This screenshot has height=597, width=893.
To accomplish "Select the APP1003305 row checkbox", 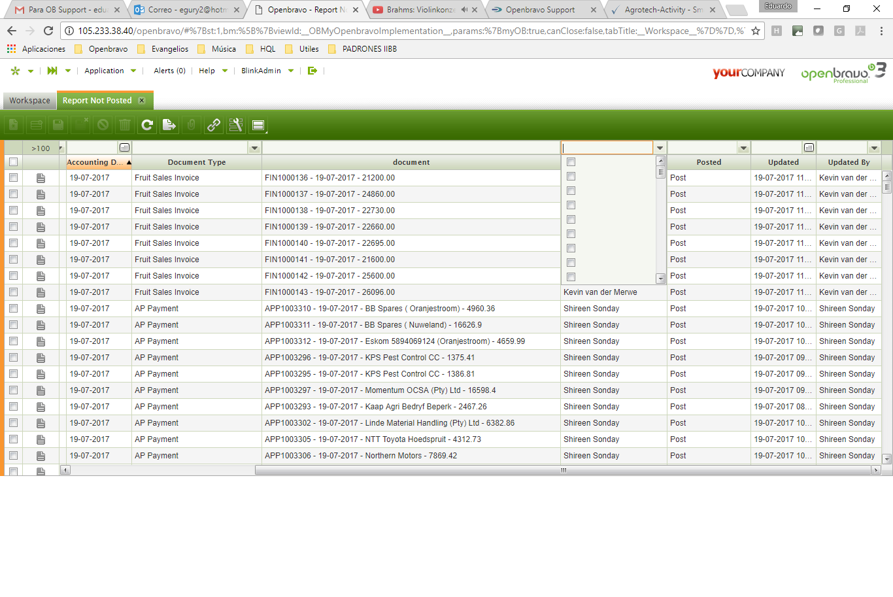I will point(13,439).
